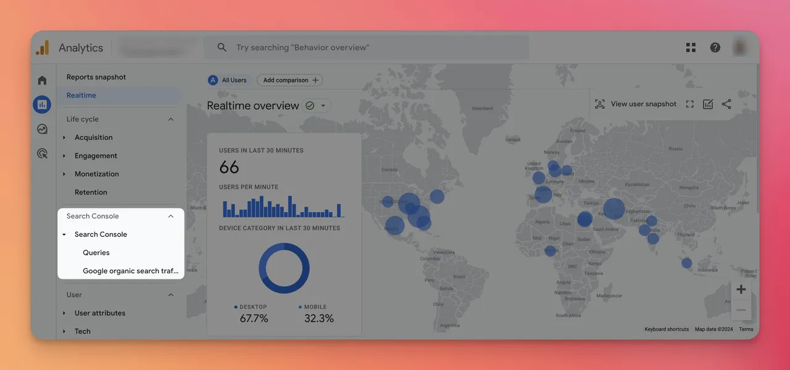Image resolution: width=790 pixels, height=370 pixels.
Task: Click the users per minute bar chart
Action: pos(283,207)
